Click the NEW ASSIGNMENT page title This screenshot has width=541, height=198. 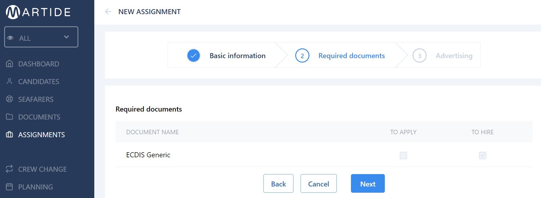[x=149, y=12]
